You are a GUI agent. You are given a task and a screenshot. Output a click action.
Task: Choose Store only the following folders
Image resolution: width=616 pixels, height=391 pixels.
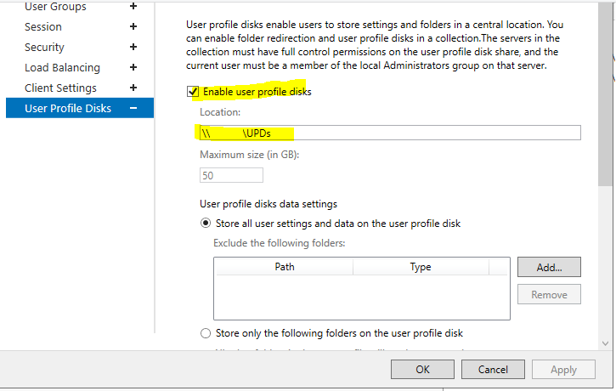(206, 333)
